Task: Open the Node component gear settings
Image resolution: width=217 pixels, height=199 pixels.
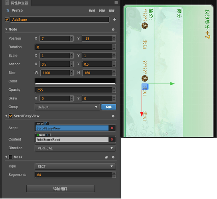Action: (x=113, y=29)
